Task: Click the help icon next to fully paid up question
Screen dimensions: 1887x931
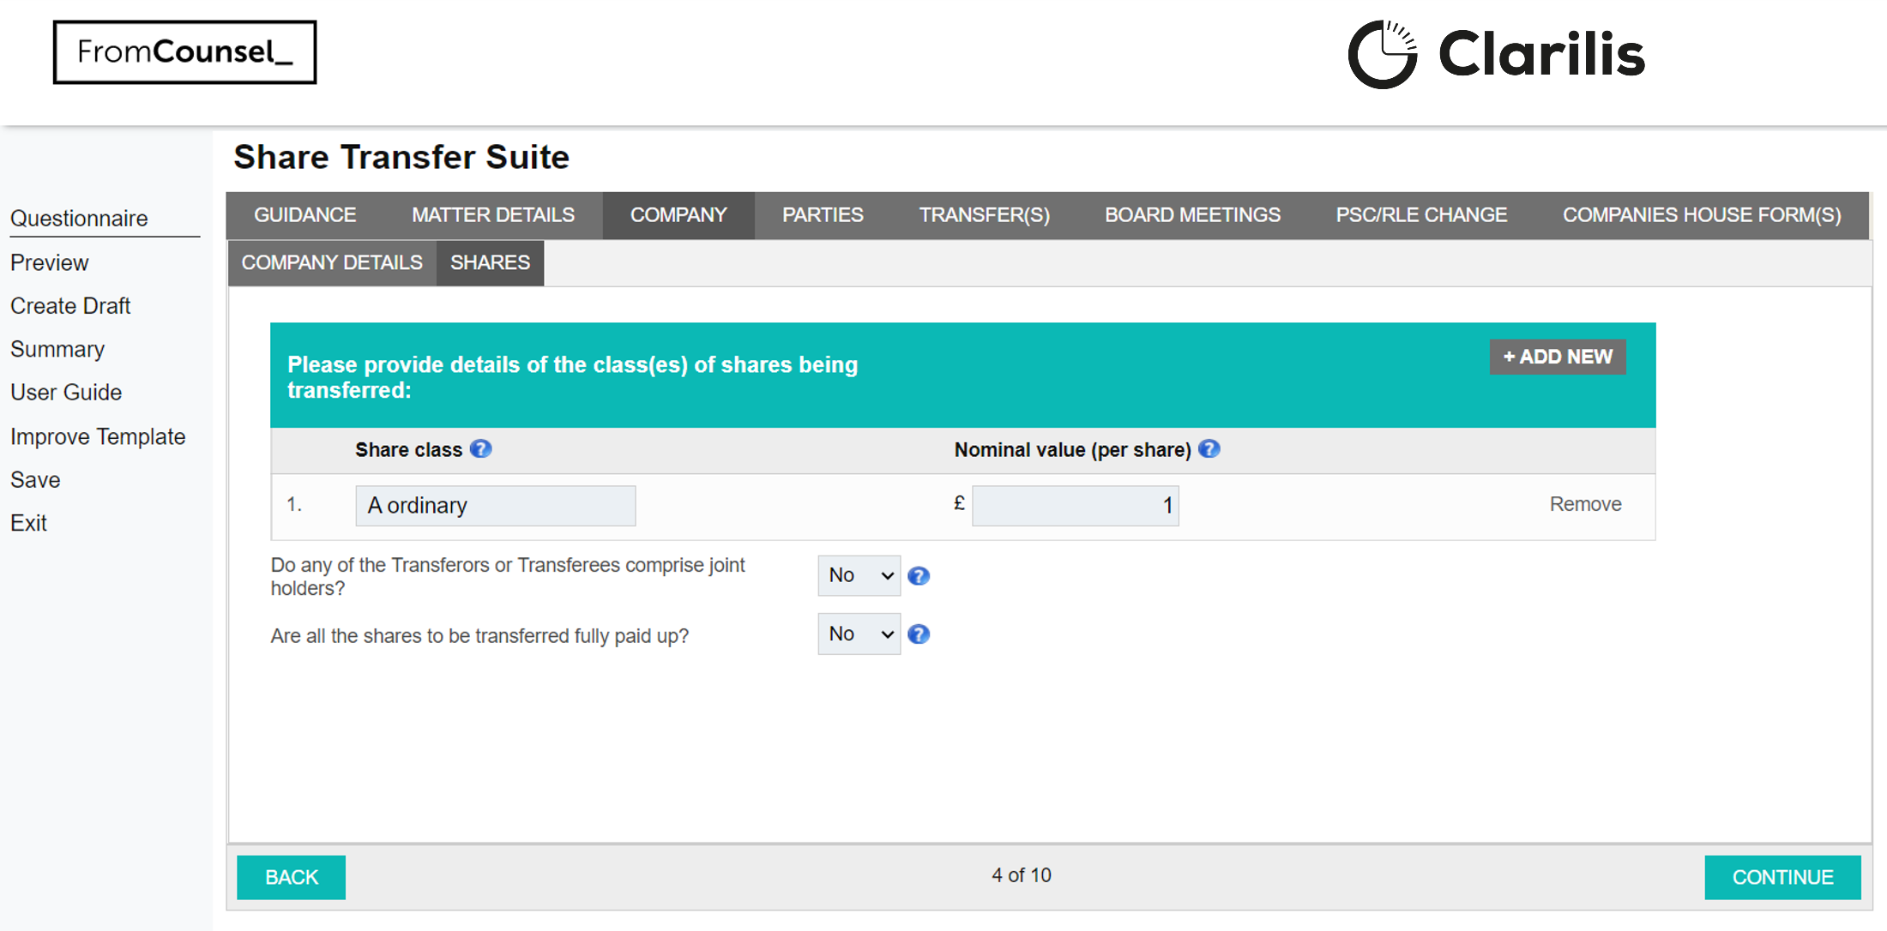Action: (x=919, y=633)
